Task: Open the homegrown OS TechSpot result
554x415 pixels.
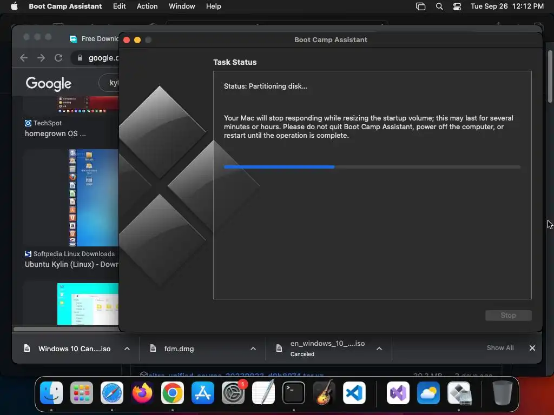Action: [55, 134]
